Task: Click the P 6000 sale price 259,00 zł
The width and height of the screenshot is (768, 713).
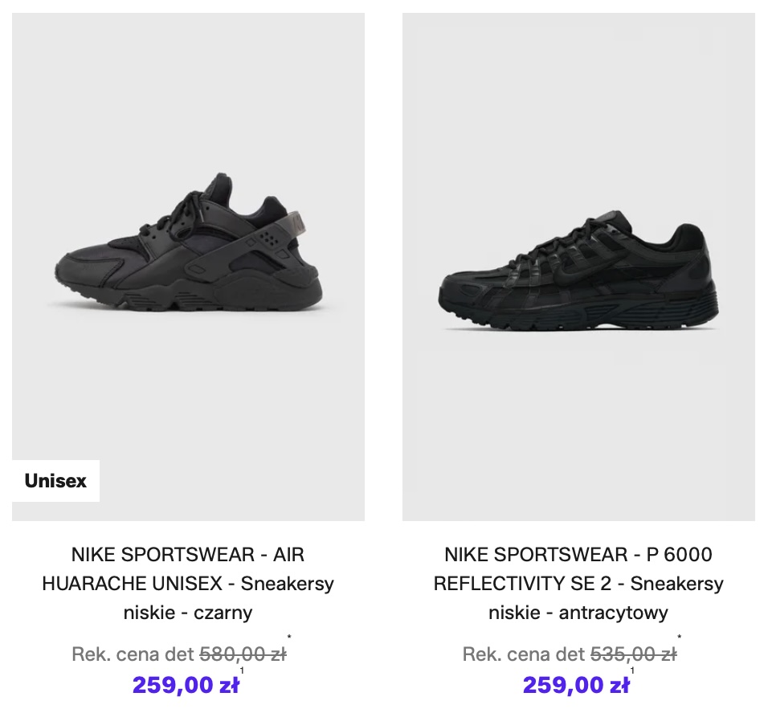Action: (x=576, y=685)
